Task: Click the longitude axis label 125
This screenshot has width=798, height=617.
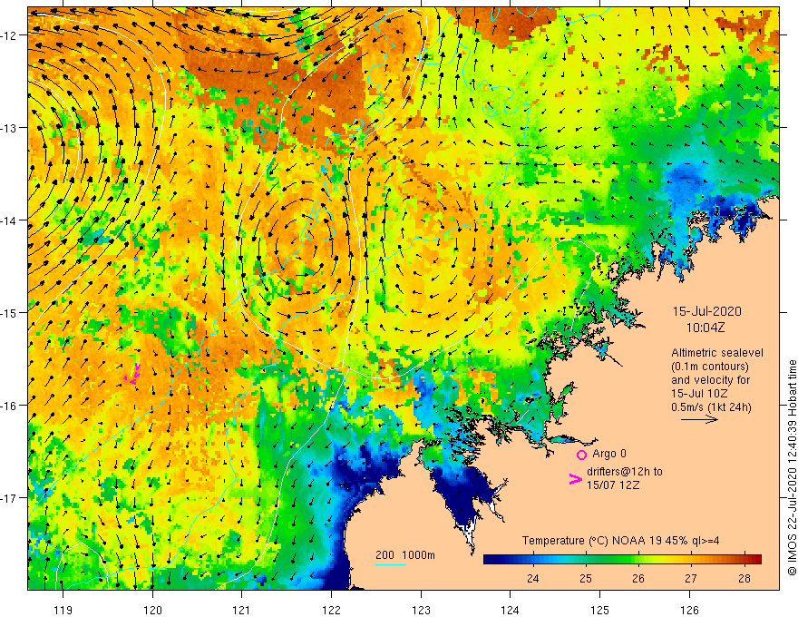Action: [599, 610]
